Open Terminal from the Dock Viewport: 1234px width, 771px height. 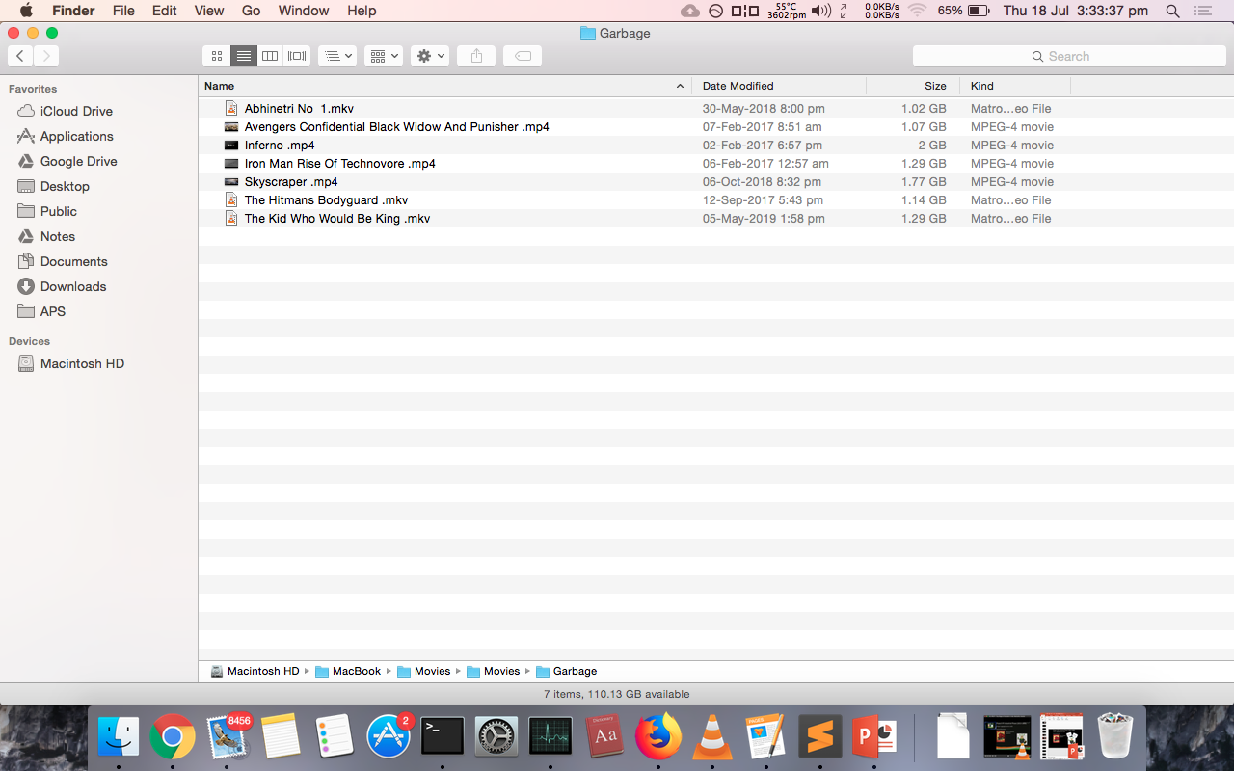[443, 737]
